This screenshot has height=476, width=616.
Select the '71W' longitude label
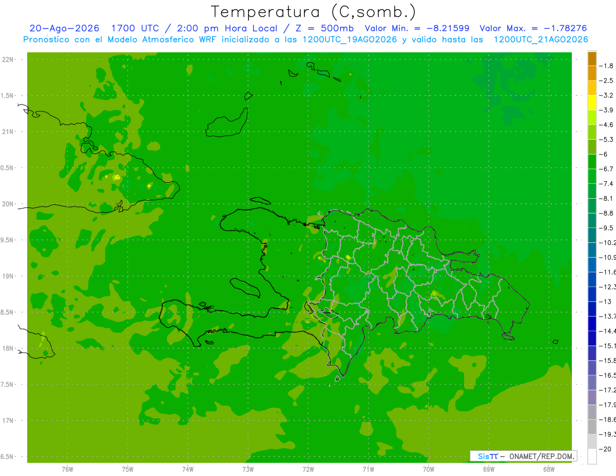tap(368, 469)
